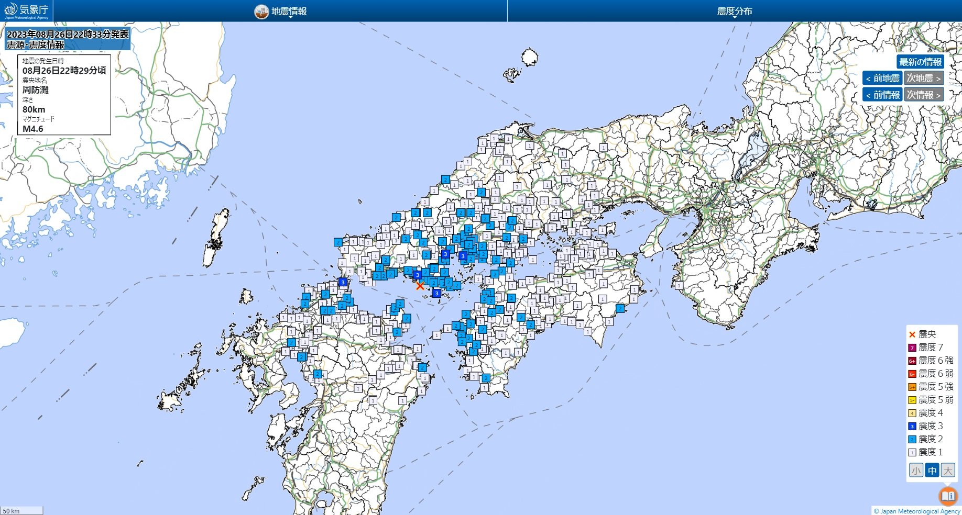Image resolution: width=962 pixels, height=515 pixels.
Task: Toggle the legend book info icon
Action: [948, 496]
